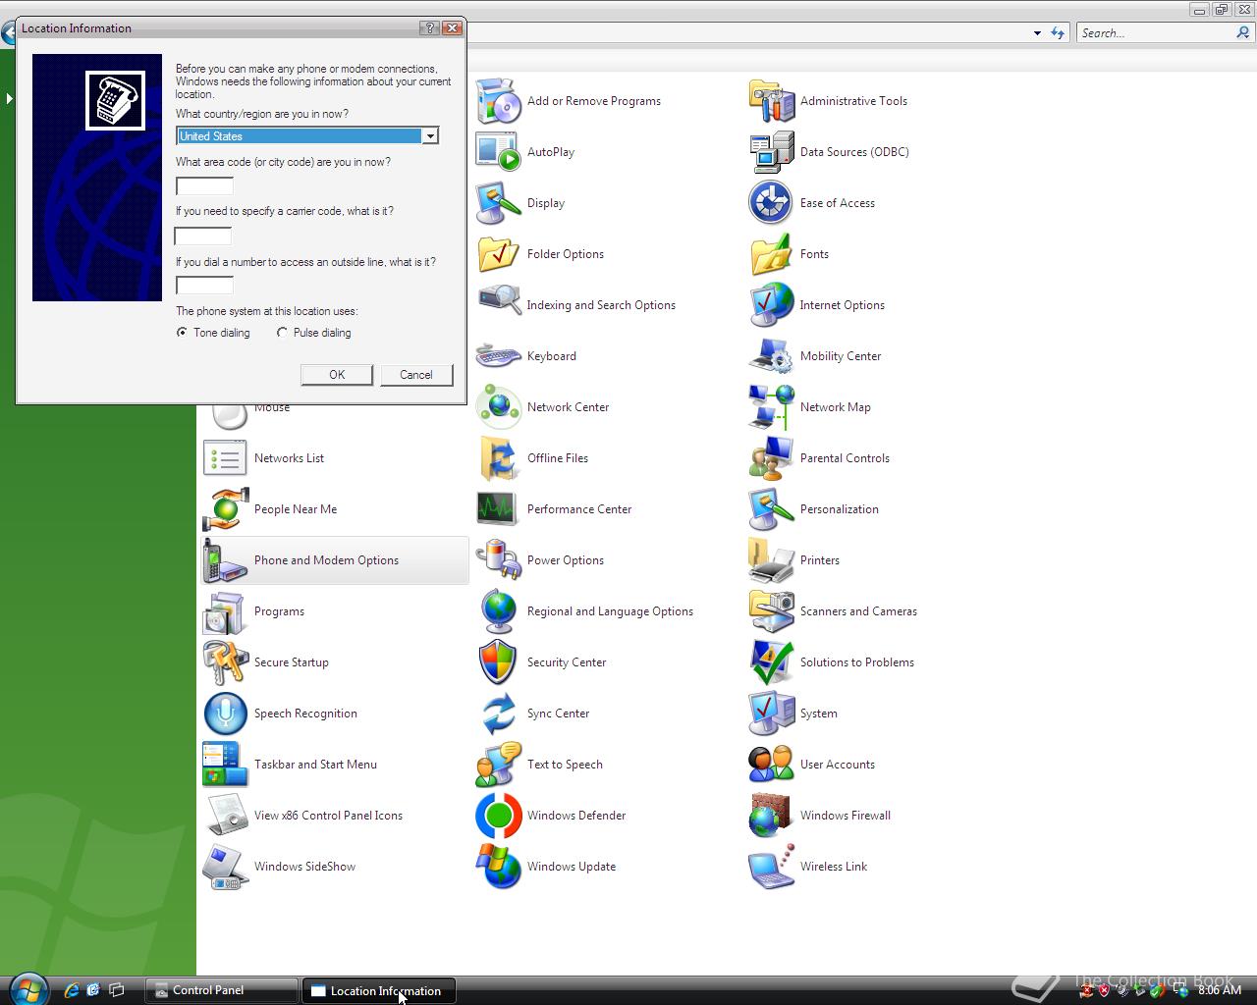The width and height of the screenshot is (1257, 1005).
Task: Open the Printers icon
Action: click(x=772, y=560)
